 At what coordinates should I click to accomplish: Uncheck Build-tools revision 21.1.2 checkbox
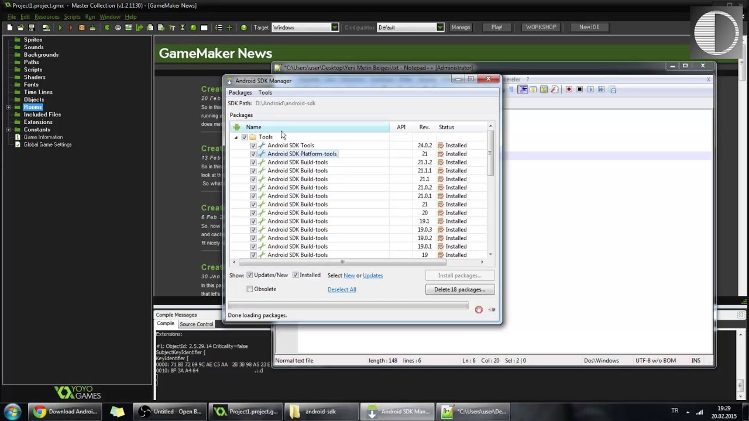coord(253,163)
